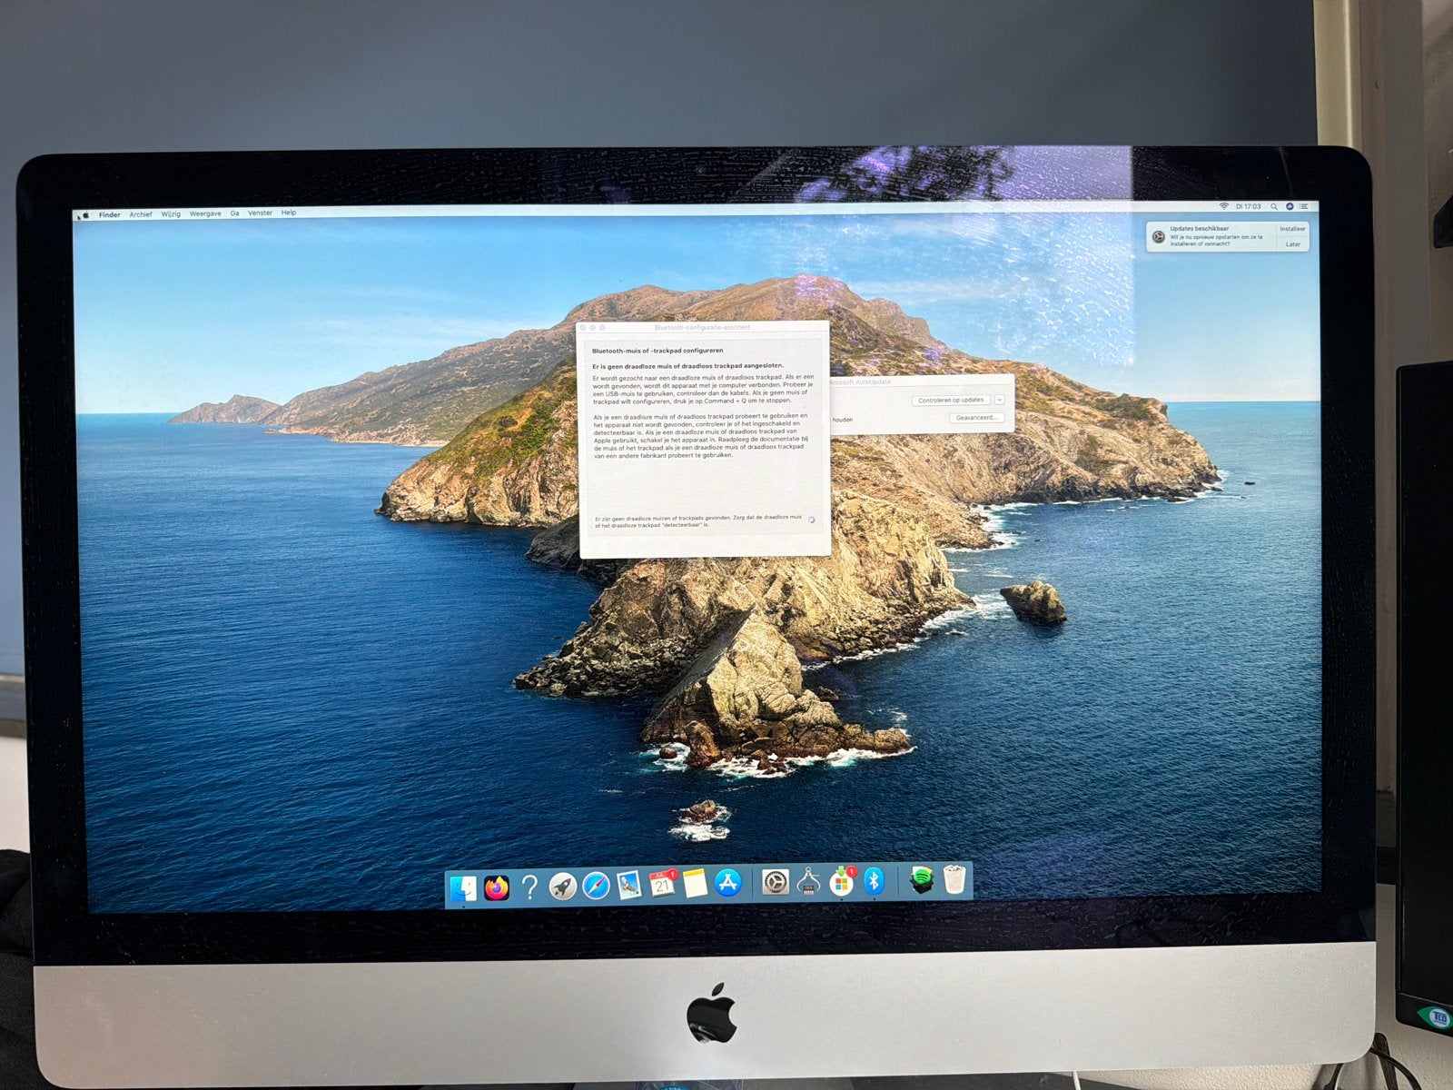Click the Bluetooth assistant dock icon

click(x=874, y=880)
